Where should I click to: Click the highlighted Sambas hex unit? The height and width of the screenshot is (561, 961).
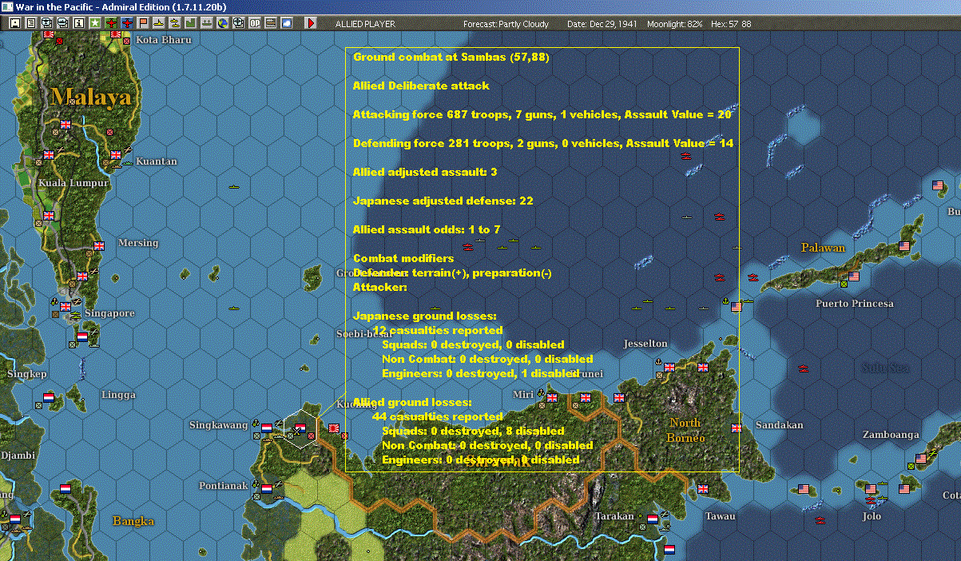coord(300,429)
